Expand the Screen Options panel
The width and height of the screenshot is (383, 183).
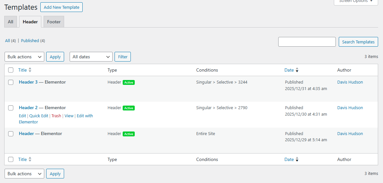click(x=356, y=2)
